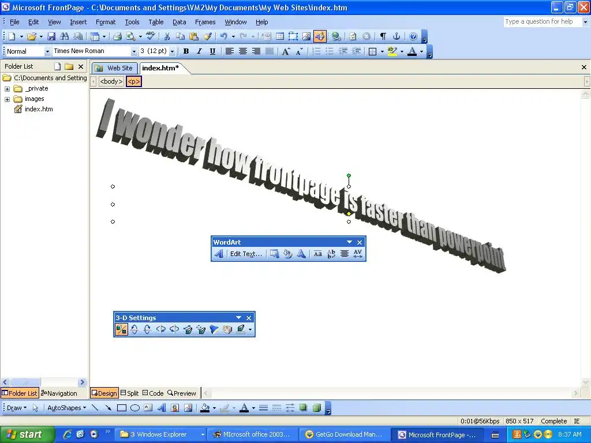
Task: Open the 3-D Settings toolbar options arrow
Action: (238, 318)
